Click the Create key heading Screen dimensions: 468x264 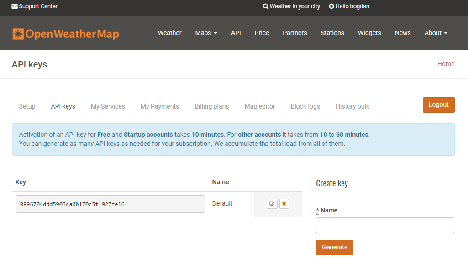pos(332,183)
